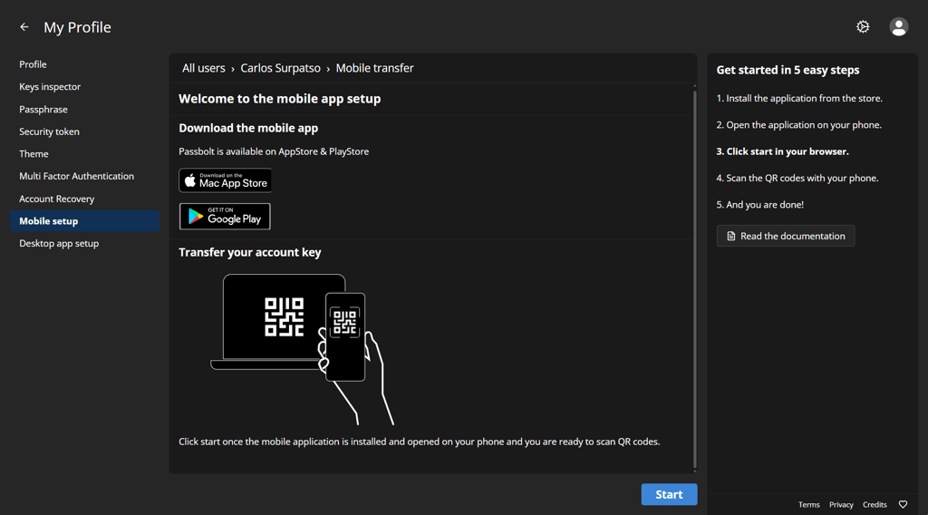The image size is (928, 515).
Task: Click the 'Welcome to the mobile app setup' heading
Action: (x=279, y=99)
